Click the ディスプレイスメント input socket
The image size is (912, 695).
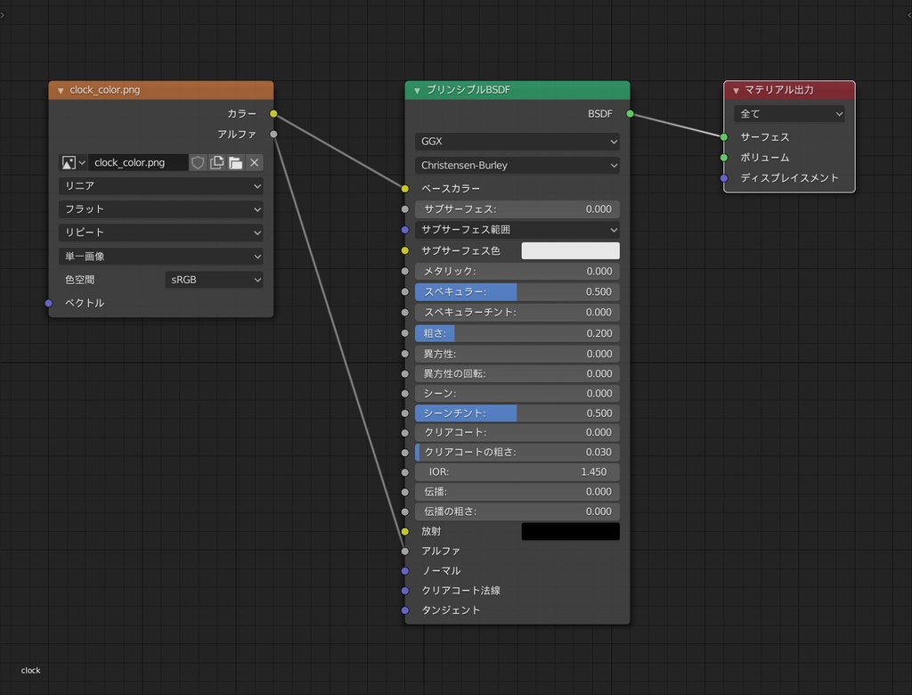coord(723,178)
